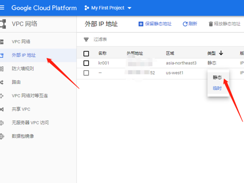
Task: Open the My First Project selector dropdown
Action: 108,8
